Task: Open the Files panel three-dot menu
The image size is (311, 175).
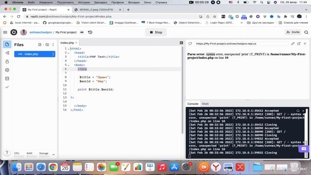Action: point(53,45)
